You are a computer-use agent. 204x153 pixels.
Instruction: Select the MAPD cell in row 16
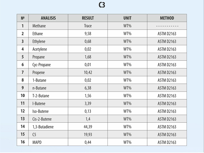37,142
